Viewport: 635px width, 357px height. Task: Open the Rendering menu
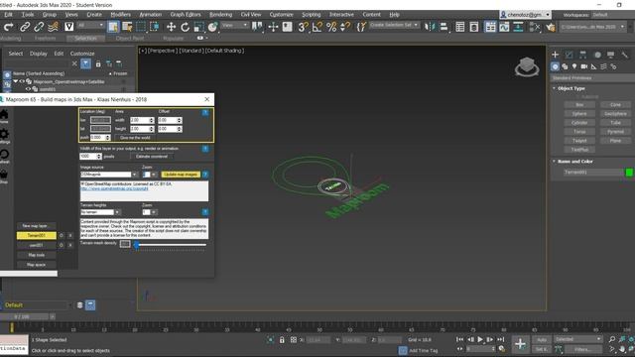click(220, 15)
